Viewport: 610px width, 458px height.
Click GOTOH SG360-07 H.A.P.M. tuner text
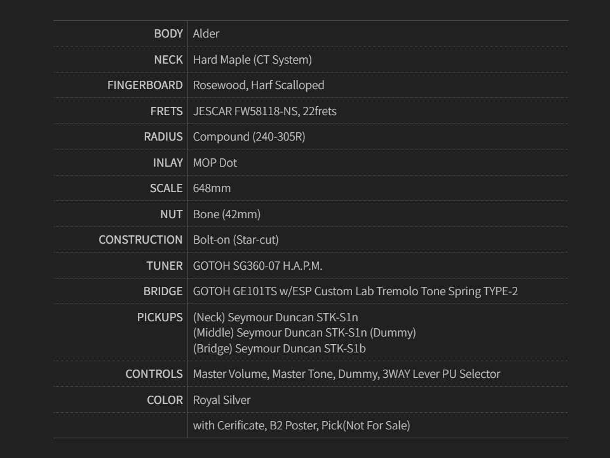click(257, 266)
